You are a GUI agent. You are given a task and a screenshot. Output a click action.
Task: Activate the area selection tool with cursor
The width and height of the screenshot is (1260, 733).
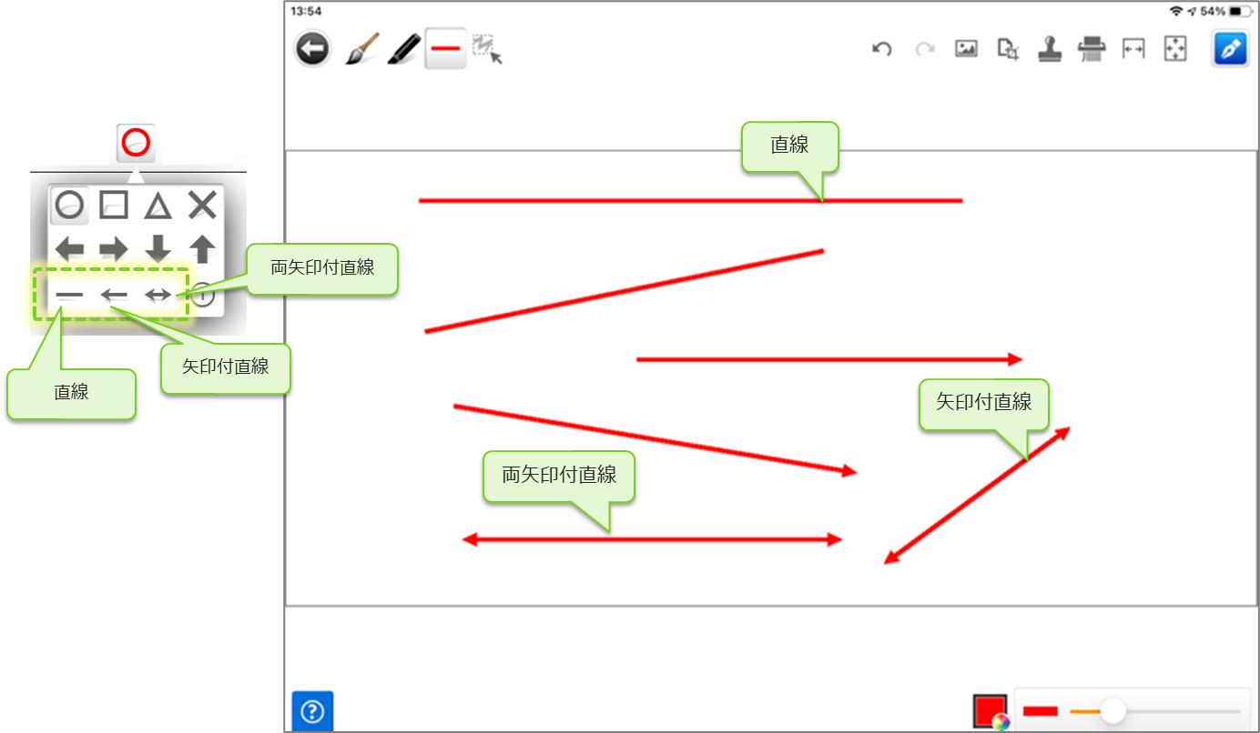pyautogui.click(x=488, y=49)
